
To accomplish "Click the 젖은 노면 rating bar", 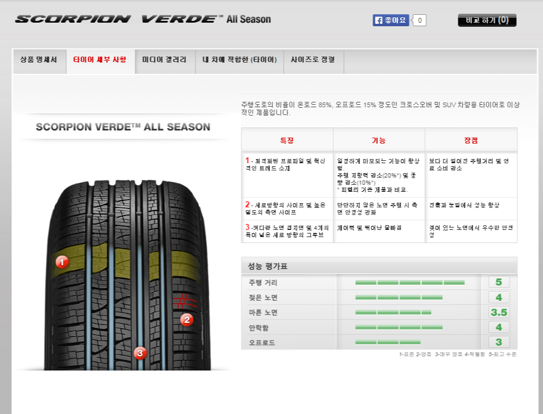I will click(399, 297).
